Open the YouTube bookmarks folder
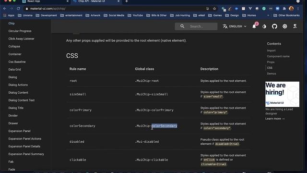 point(135,15)
